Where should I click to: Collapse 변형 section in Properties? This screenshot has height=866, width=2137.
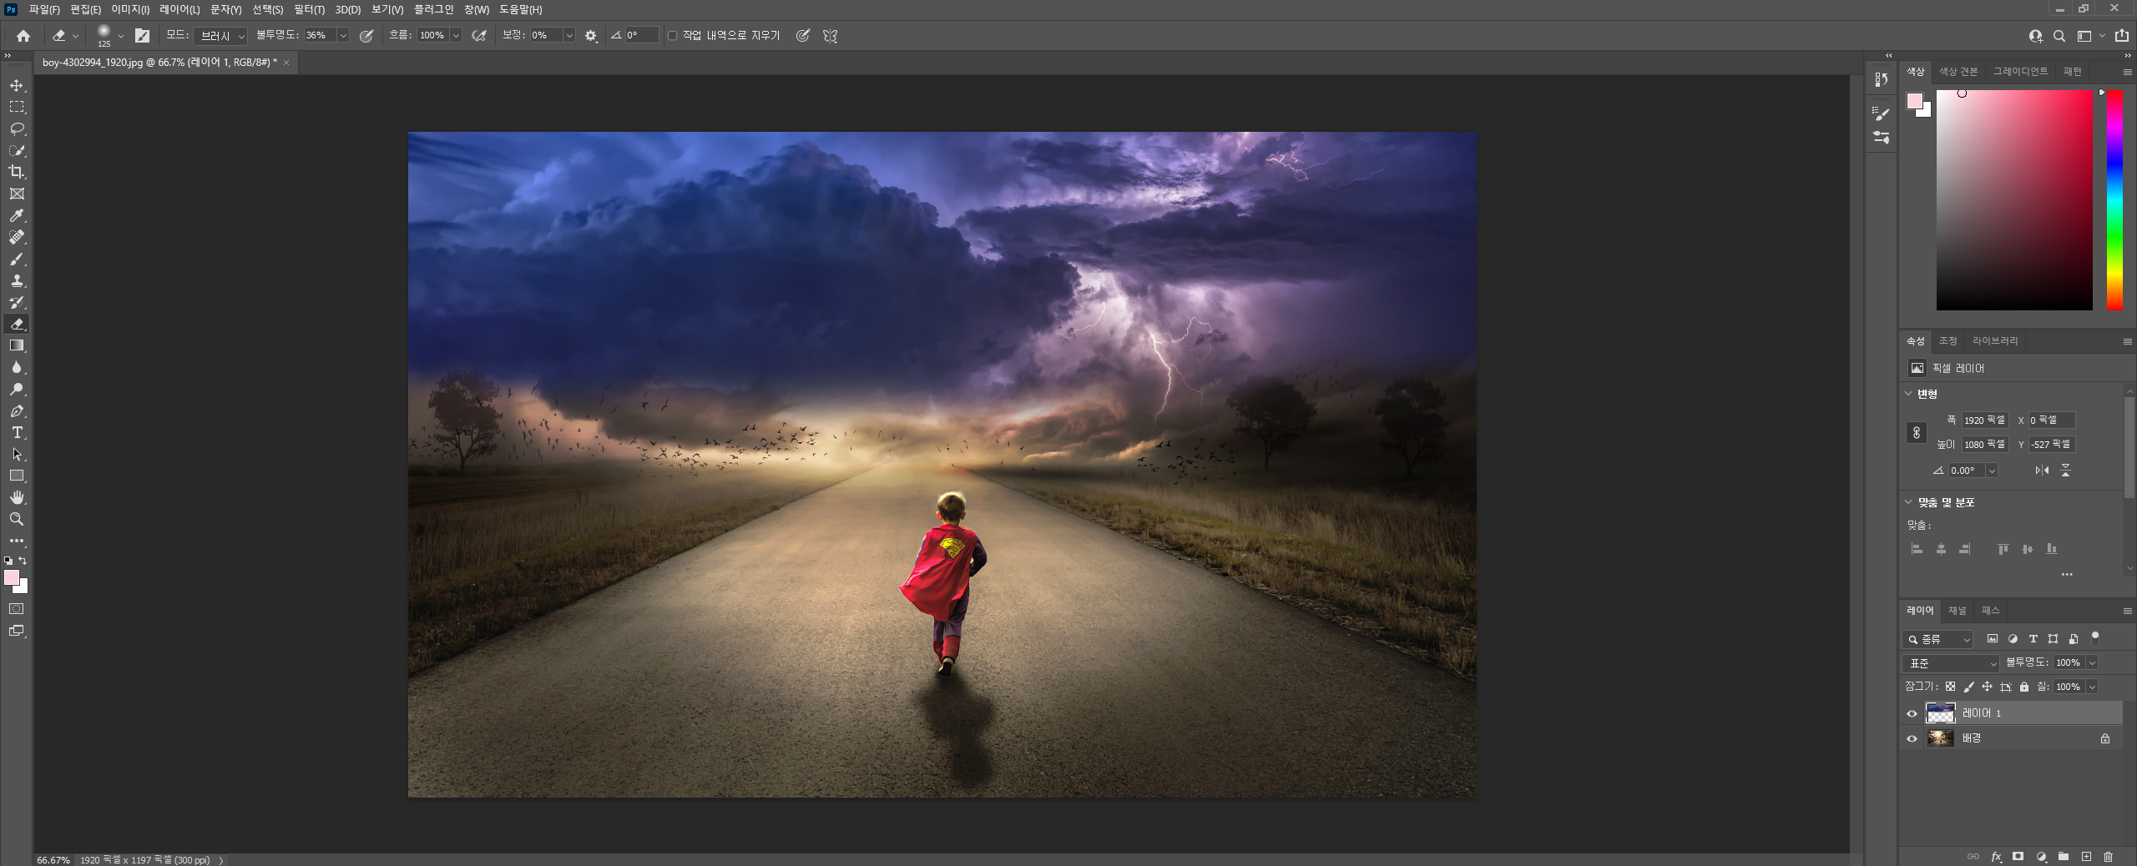pos(1908,393)
